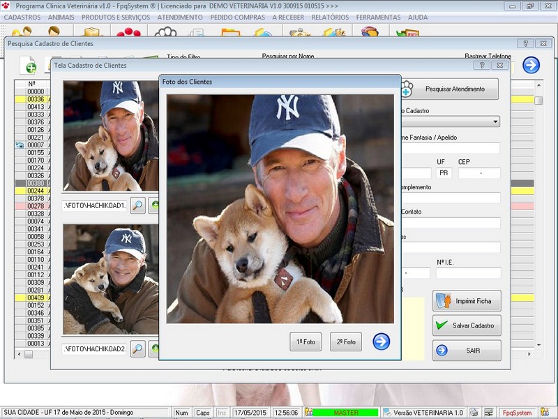Open the CADASTROS menu
The width and height of the screenshot is (558, 419).
(x=22, y=17)
